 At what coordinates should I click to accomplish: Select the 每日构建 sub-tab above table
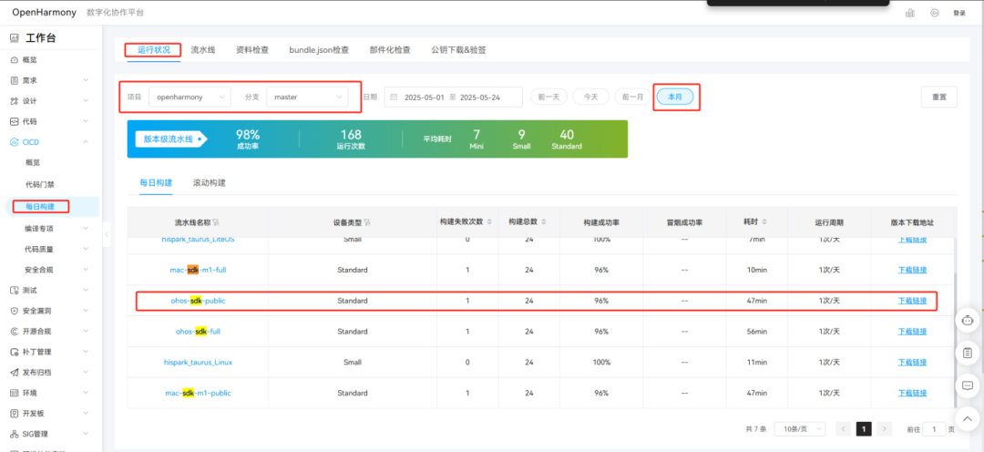[157, 182]
